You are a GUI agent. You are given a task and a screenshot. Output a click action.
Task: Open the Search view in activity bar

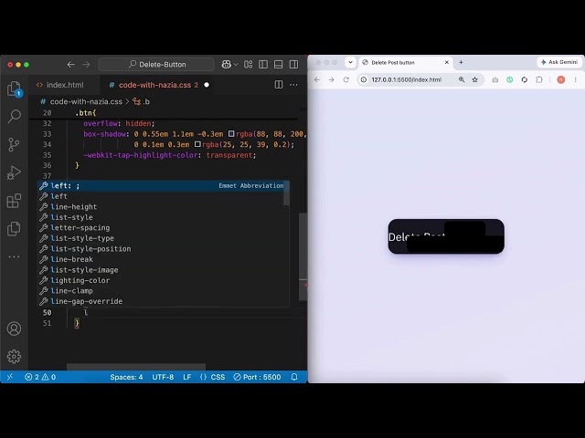(x=15, y=116)
